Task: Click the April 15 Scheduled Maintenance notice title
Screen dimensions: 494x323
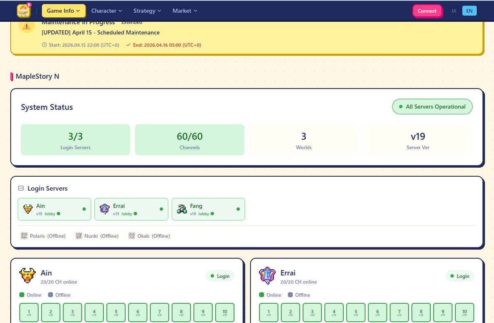Action: [x=100, y=32]
